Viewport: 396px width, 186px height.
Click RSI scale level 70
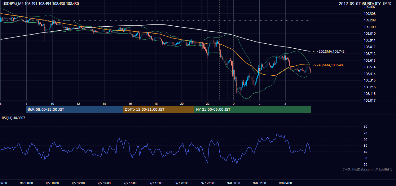pyautogui.click(x=365, y=133)
